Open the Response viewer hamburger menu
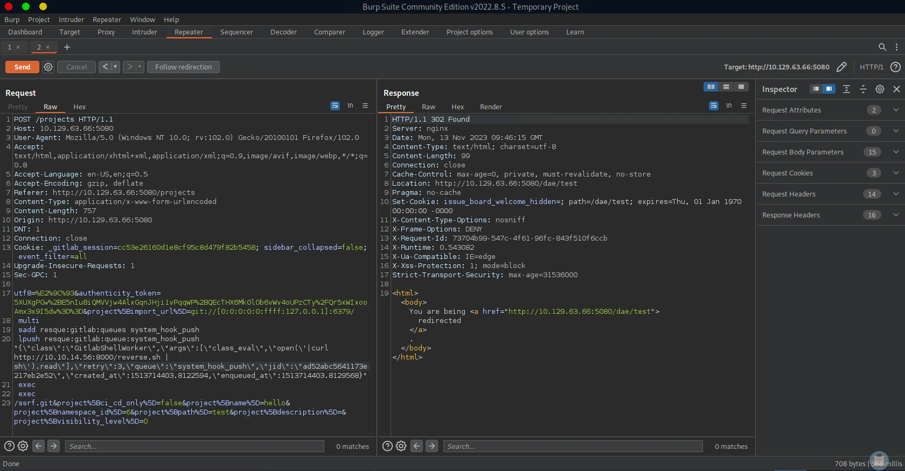The height and width of the screenshot is (471, 905). (x=744, y=106)
